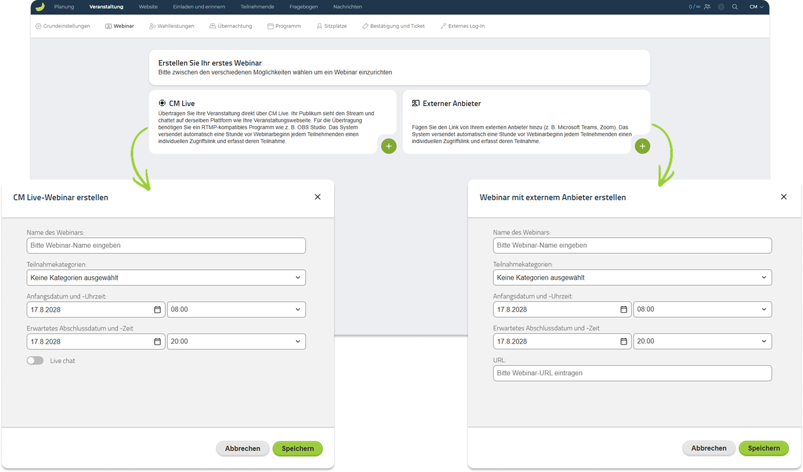Click Abbrechen in the CM Live dialog
The width and height of the screenshot is (803, 472).
coord(242,448)
